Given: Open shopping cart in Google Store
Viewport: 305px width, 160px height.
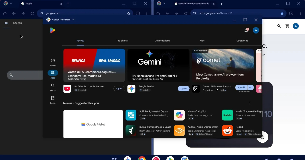Looking at the screenshot, I should (x=287, y=26).
